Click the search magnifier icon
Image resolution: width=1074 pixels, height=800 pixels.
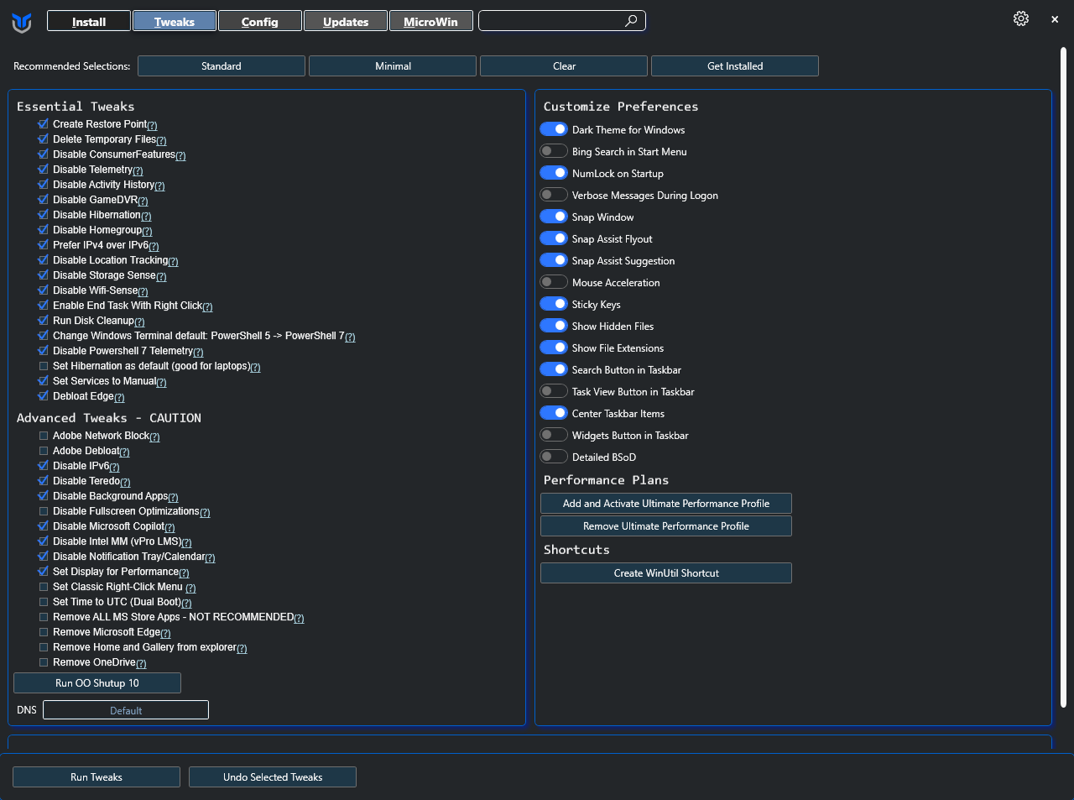631,20
